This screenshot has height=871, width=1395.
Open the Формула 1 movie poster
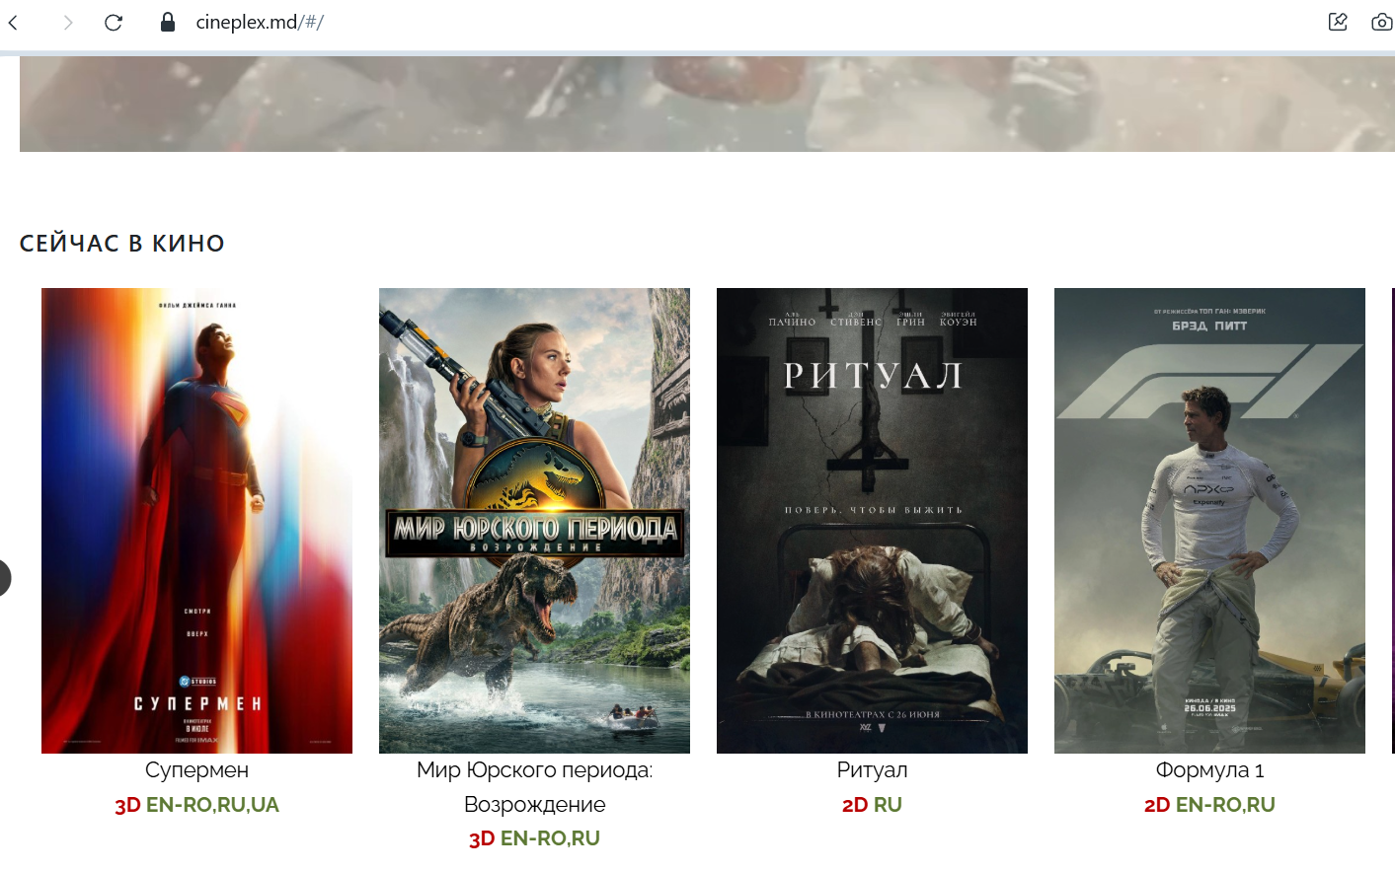pos(1209,521)
